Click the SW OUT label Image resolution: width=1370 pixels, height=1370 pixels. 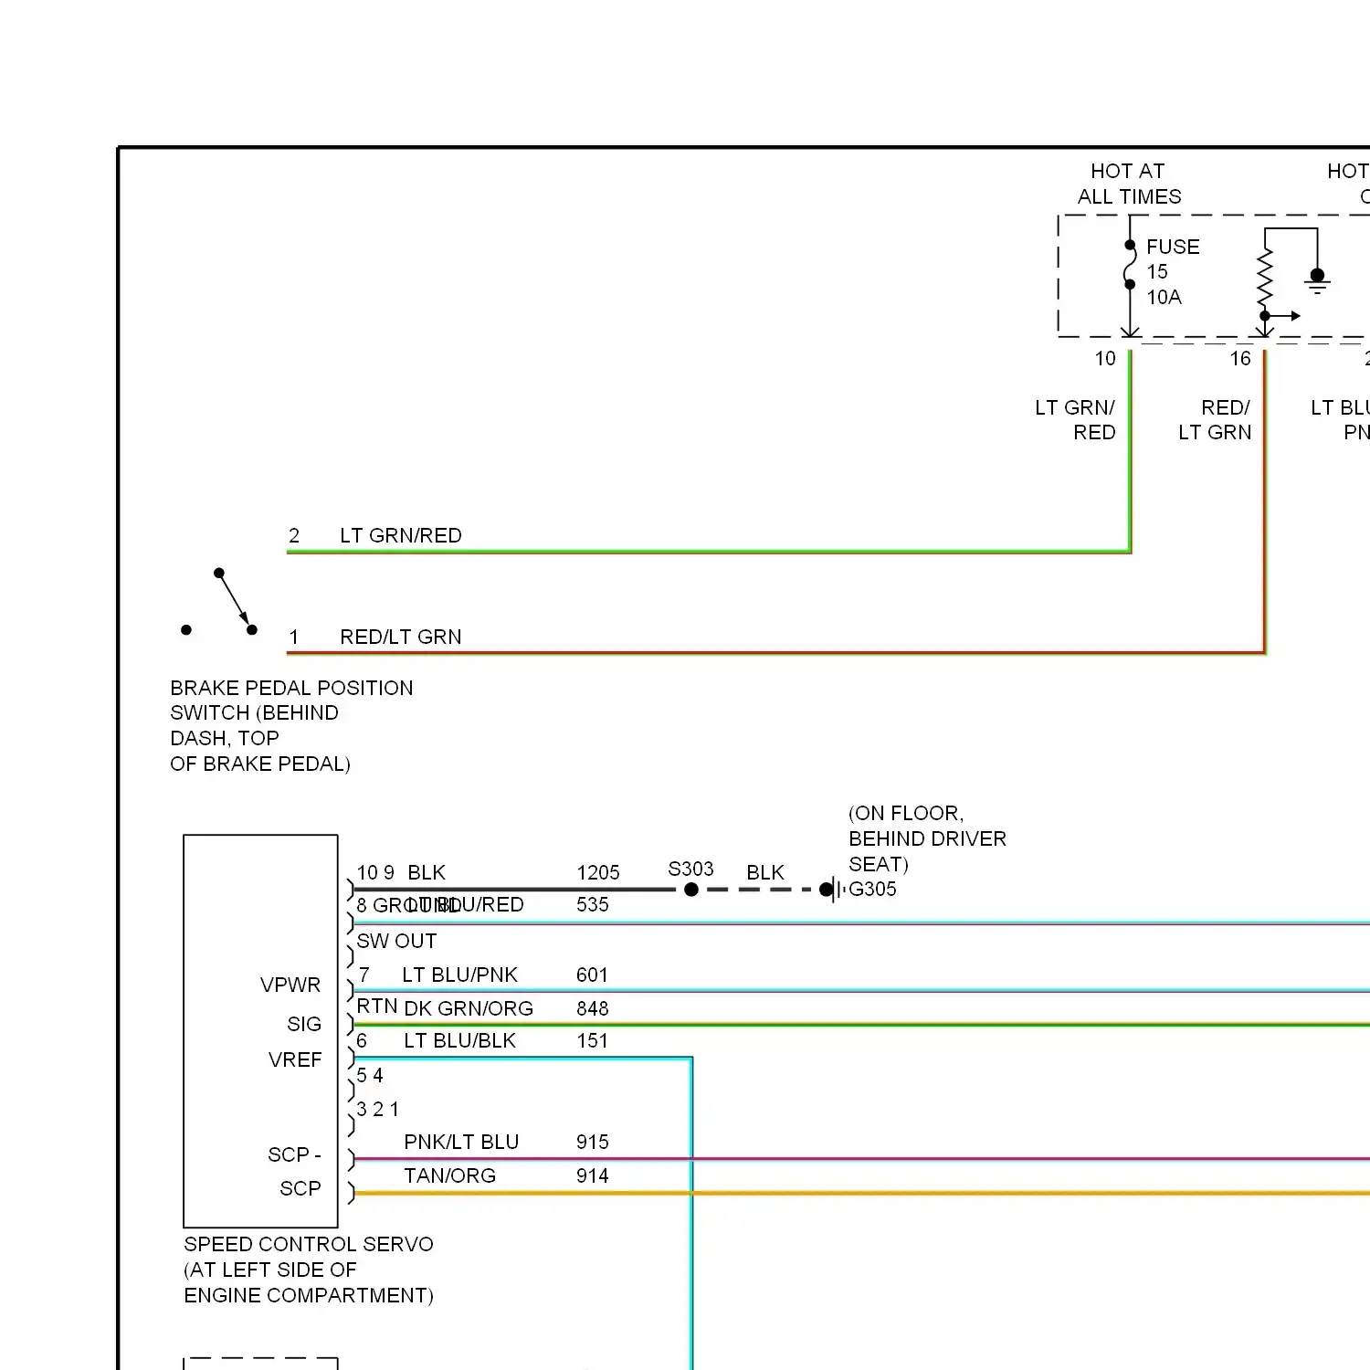coord(396,942)
